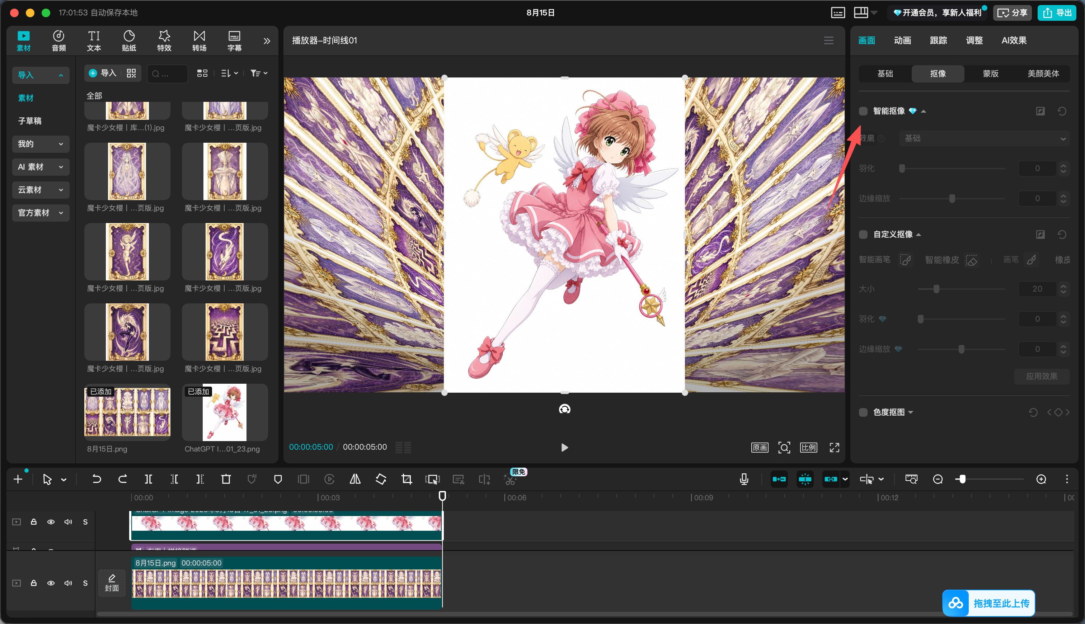Open the 贴纸 stickers panel
This screenshot has width=1085, height=624.
[129, 41]
